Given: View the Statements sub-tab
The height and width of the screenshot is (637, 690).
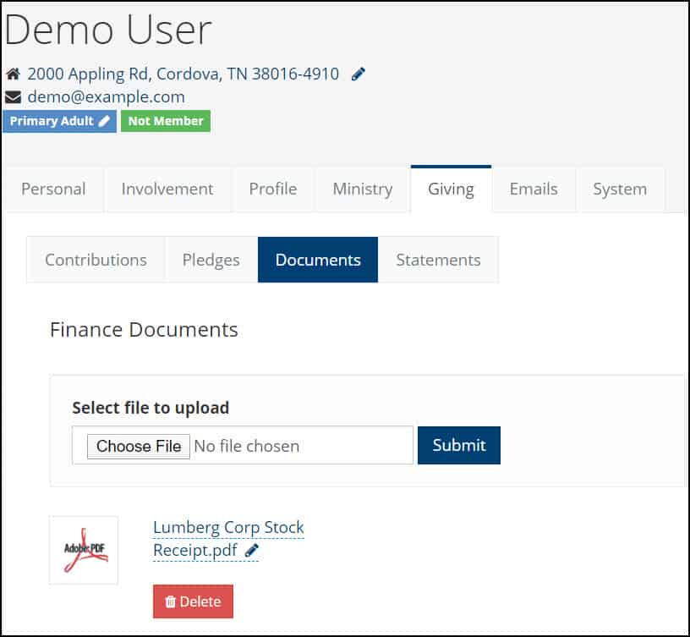Looking at the screenshot, I should pos(438,260).
